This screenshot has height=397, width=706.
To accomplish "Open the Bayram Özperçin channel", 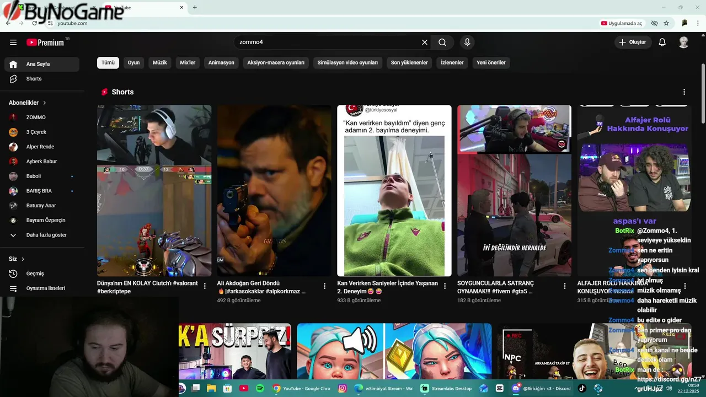I will [x=42, y=221].
